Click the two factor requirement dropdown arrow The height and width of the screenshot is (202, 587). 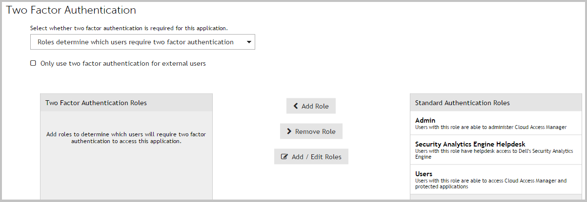click(249, 42)
